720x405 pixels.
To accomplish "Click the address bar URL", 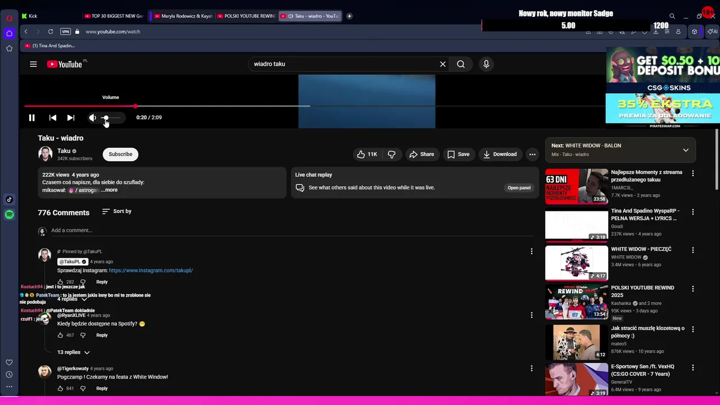I will (112, 31).
